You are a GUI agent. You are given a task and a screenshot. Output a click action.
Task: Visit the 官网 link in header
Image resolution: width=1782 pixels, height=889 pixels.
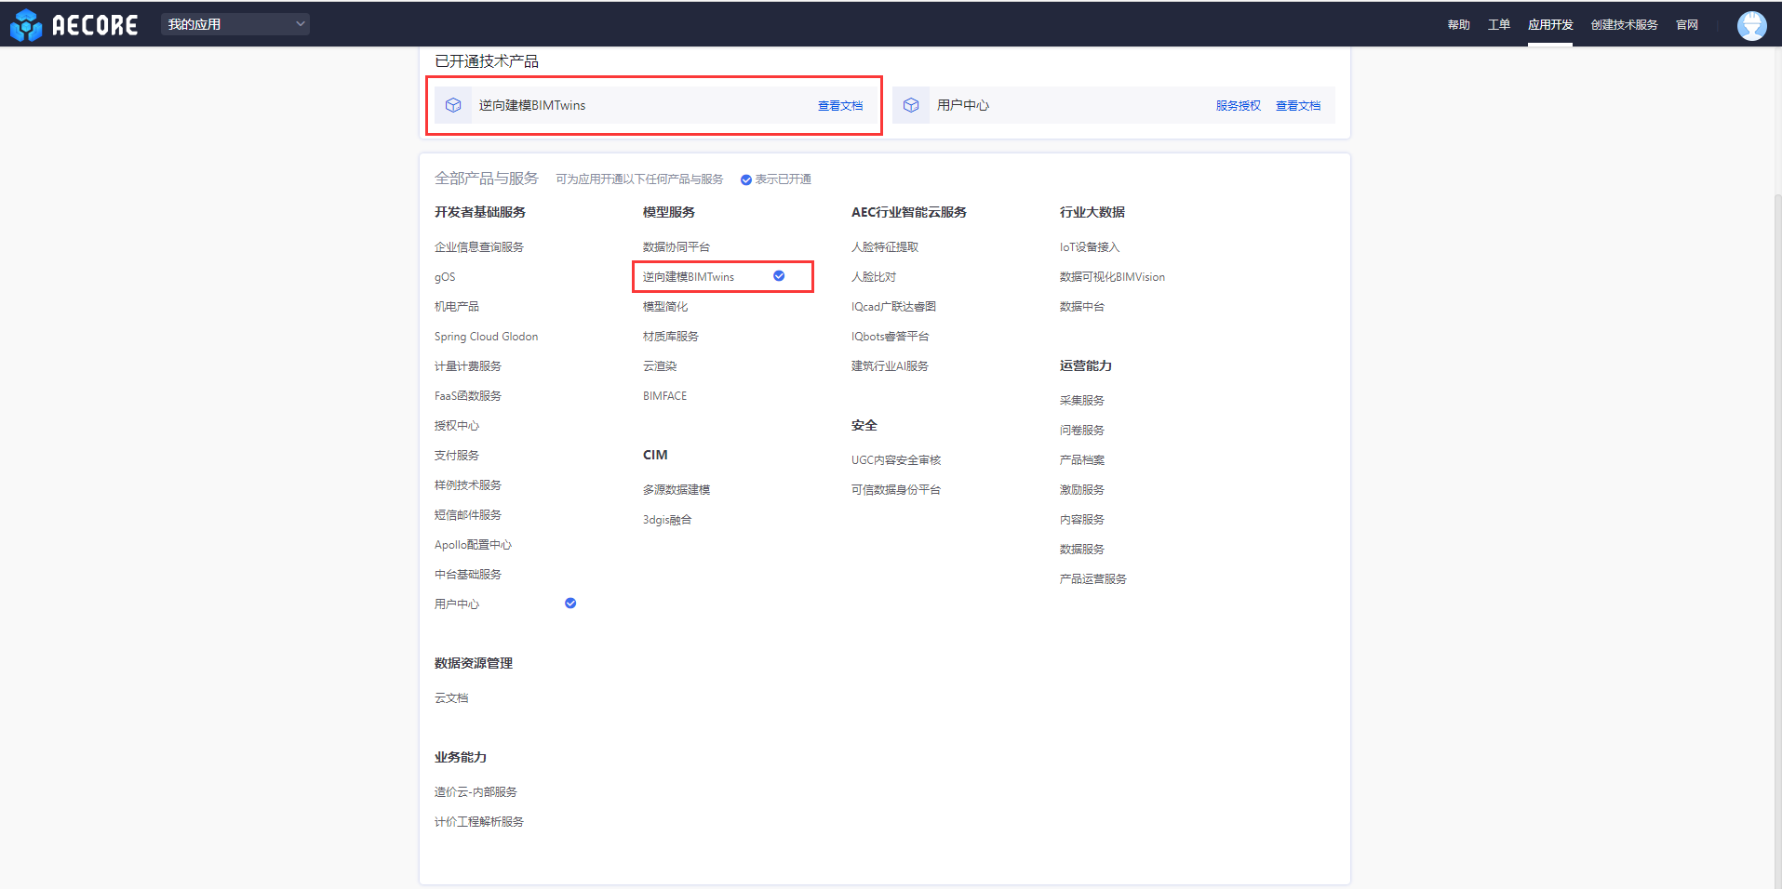pyautogui.click(x=1686, y=25)
